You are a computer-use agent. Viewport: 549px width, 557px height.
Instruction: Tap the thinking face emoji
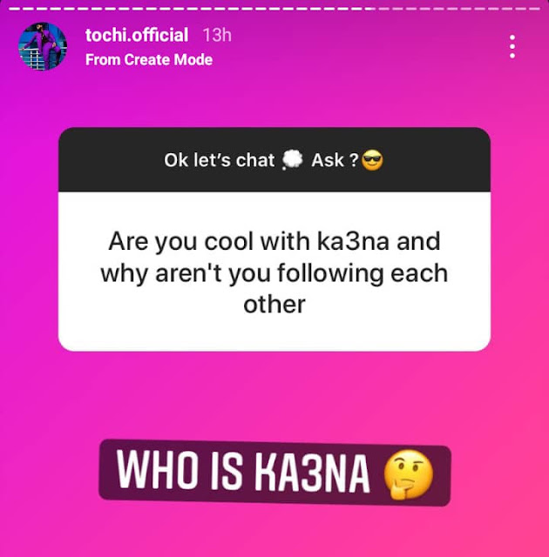(x=408, y=474)
